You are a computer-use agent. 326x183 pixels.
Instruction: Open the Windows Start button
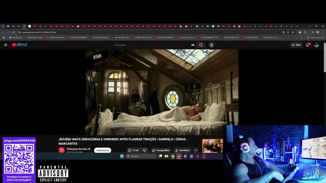122,156
